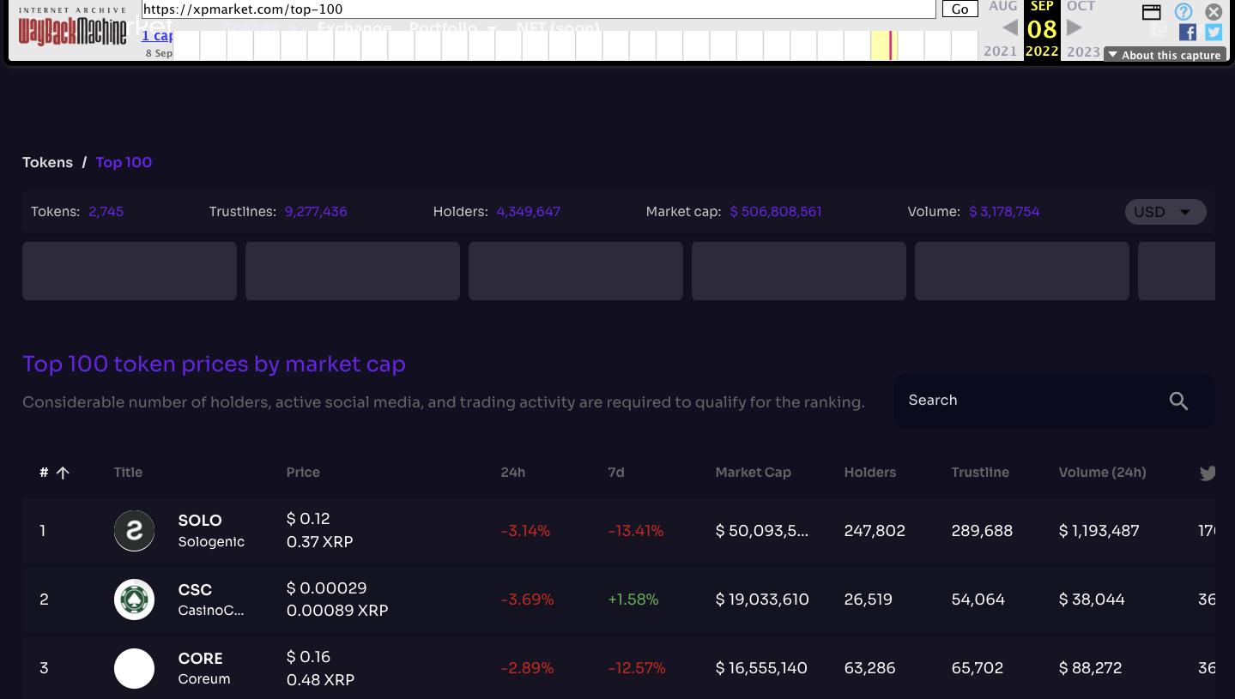The width and height of the screenshot is (1235, 699).
Task: Click CSC market cap $ 19,033,610
Action: pyautogui.click(x=762, y=600)
